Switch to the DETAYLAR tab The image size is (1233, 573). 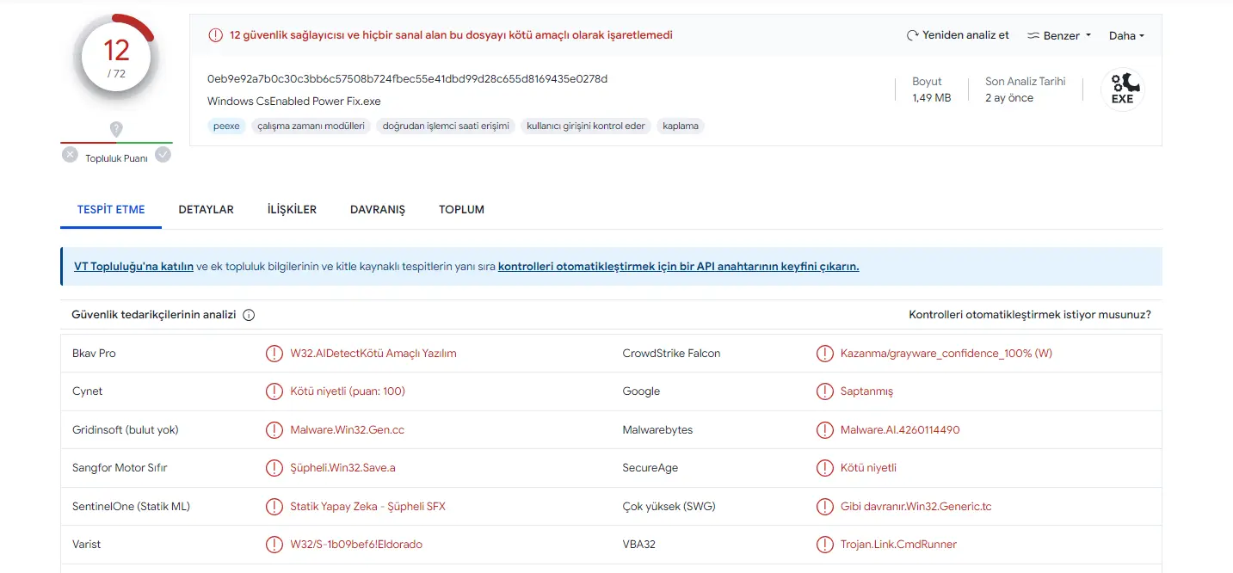point(206,209)
